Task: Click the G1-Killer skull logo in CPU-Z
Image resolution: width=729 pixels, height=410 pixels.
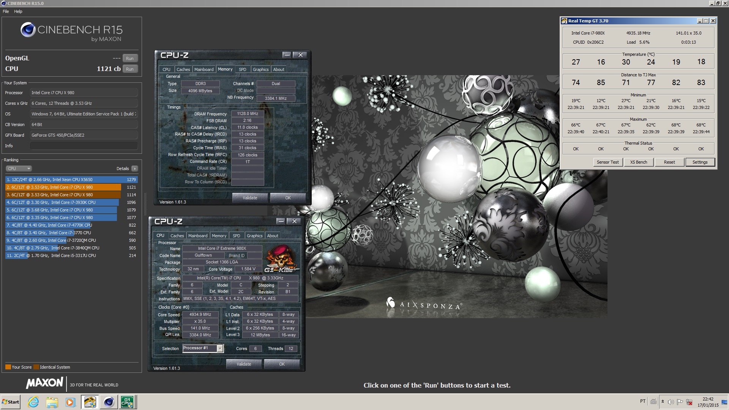Action: tap(282, 259)
